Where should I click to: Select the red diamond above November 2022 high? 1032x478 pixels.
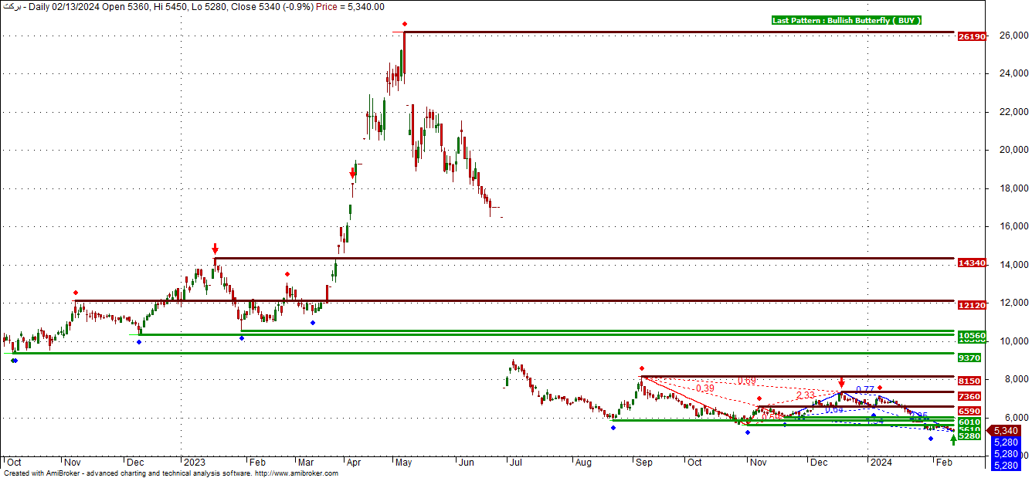pyautogui.click(x=76, y=293)
